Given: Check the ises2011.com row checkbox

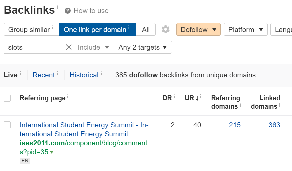Looking at the screenshot, I should point(7,125).
